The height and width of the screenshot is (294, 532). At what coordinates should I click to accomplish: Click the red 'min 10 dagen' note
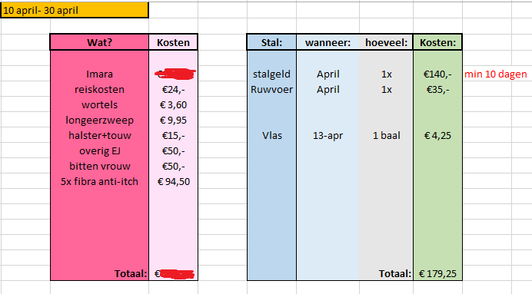pyautogui.click(x=495, y=74)
